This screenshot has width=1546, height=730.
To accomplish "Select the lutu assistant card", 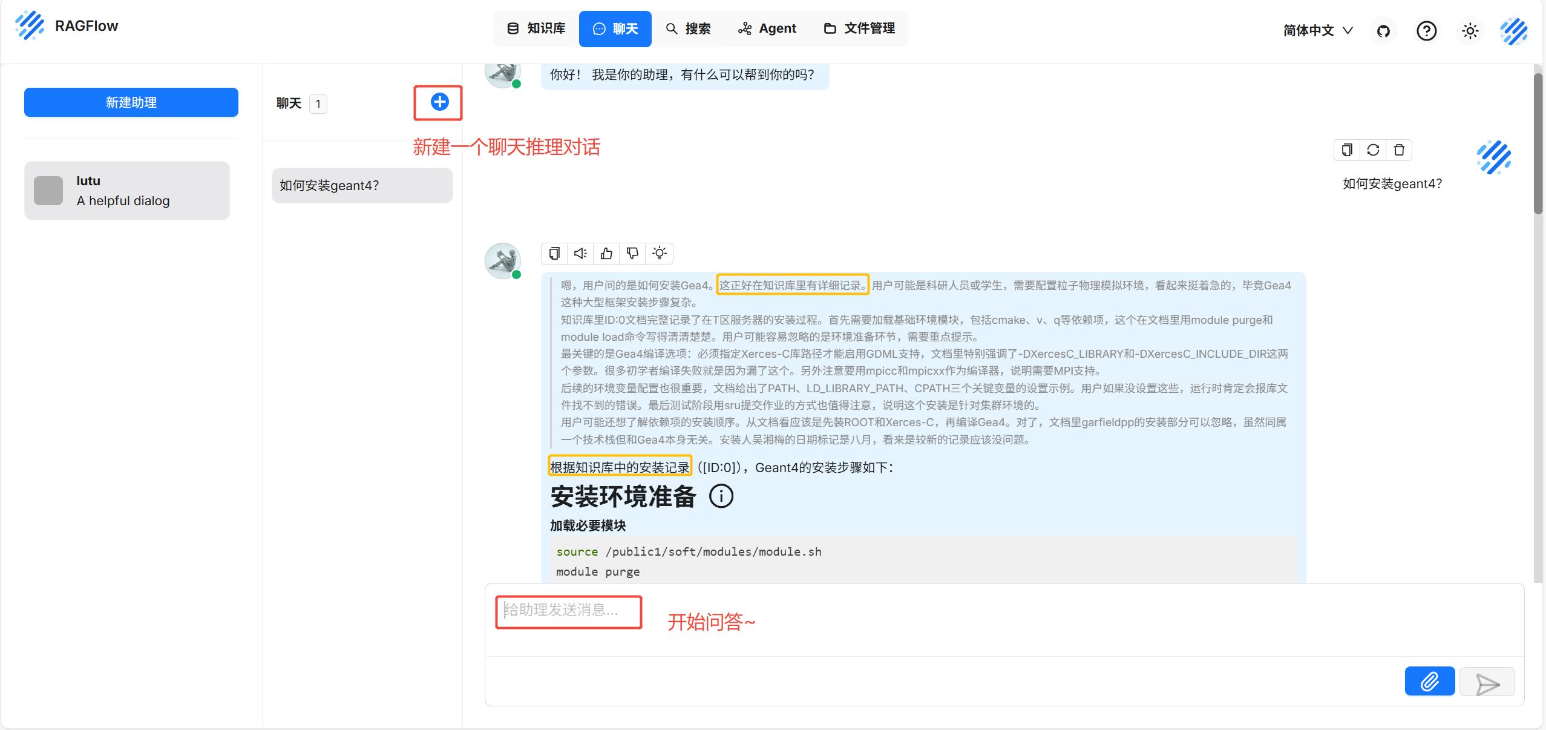I will pos(127,191).
